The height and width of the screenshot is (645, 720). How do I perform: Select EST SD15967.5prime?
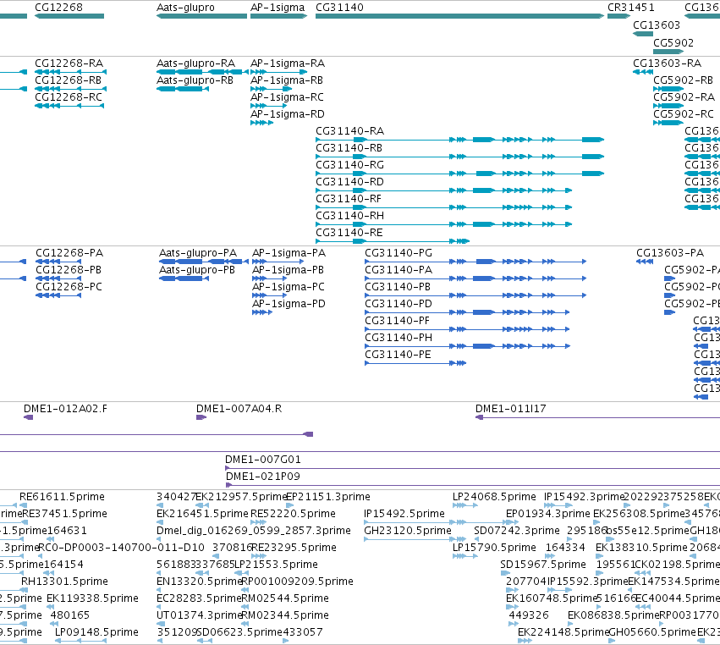pyautogui.click(x=543, y=565)
